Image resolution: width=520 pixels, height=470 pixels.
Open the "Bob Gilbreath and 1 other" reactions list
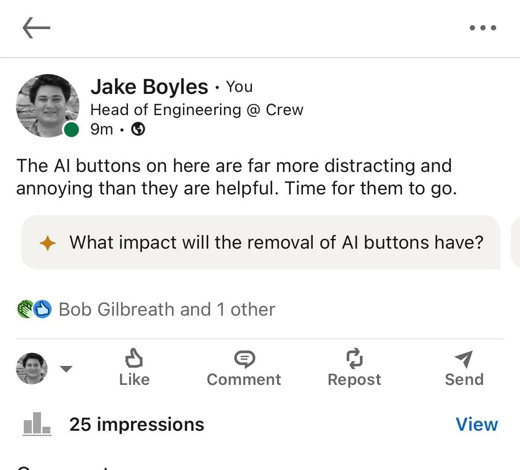167,310
